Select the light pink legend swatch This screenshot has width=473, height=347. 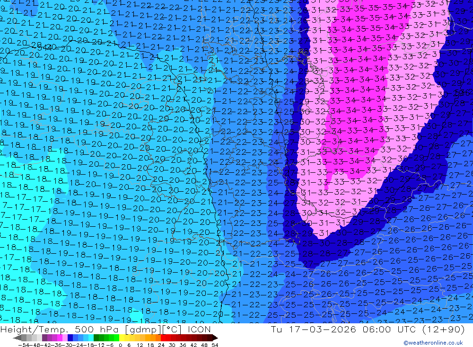pyautogui.click(x=65, y=338)
